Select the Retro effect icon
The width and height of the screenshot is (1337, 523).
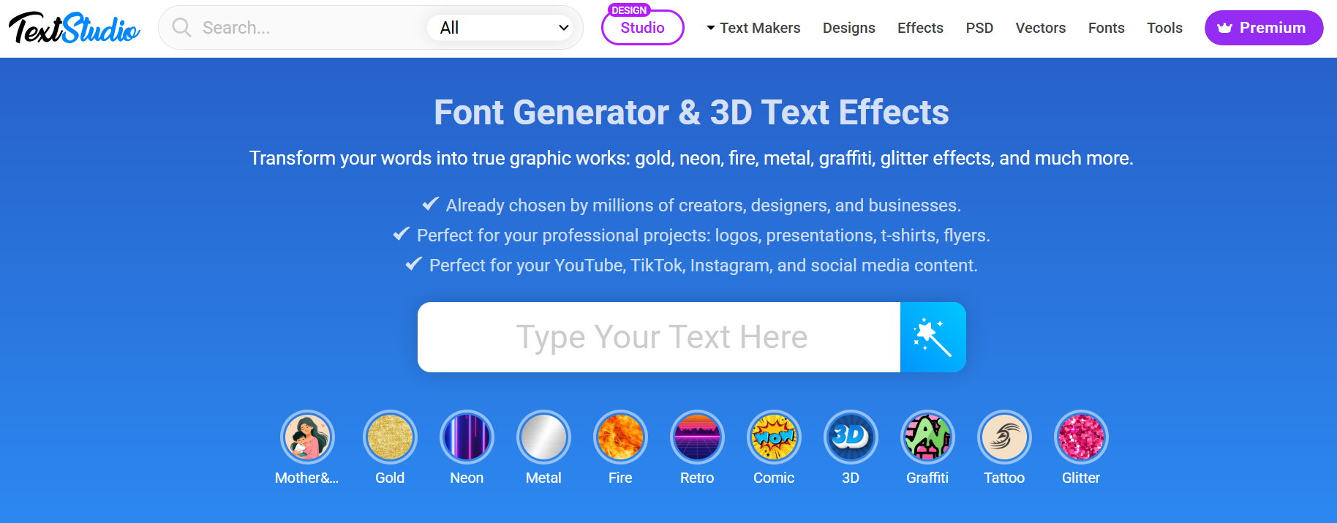(697, 437)
